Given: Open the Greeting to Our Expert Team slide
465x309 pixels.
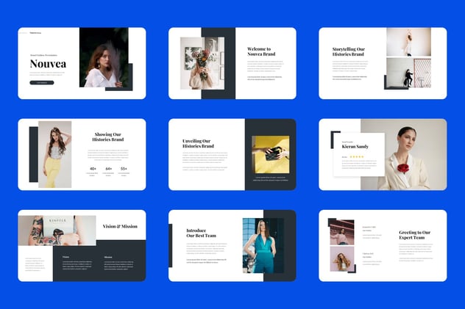Looking at the screenshot, I should click(383, 246).
